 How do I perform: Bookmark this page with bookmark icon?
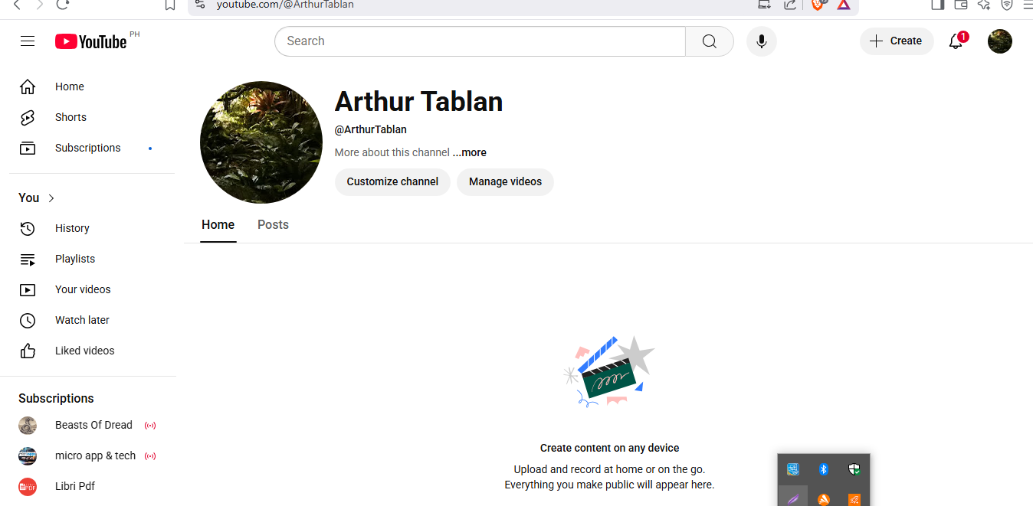[170, 5]
